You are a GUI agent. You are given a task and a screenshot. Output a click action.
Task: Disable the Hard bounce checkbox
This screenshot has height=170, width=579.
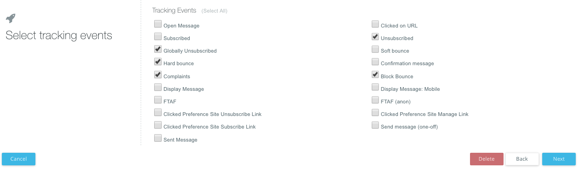click(158, 62)
